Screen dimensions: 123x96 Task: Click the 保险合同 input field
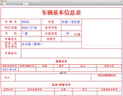tap(108, 69)
